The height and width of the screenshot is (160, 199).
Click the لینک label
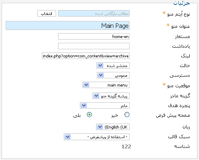click(185, 56)
